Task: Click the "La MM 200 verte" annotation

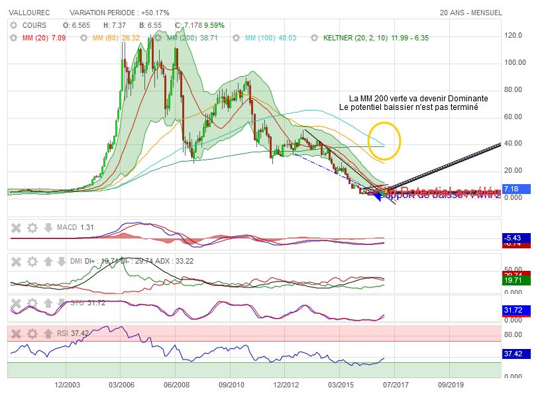Action: tap(418, 99)
